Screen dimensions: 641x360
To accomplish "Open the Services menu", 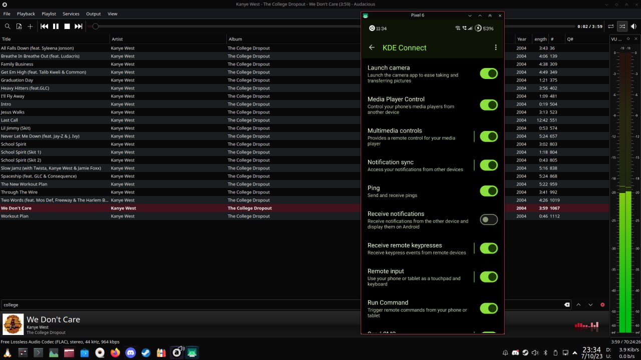I will point(71,14).
